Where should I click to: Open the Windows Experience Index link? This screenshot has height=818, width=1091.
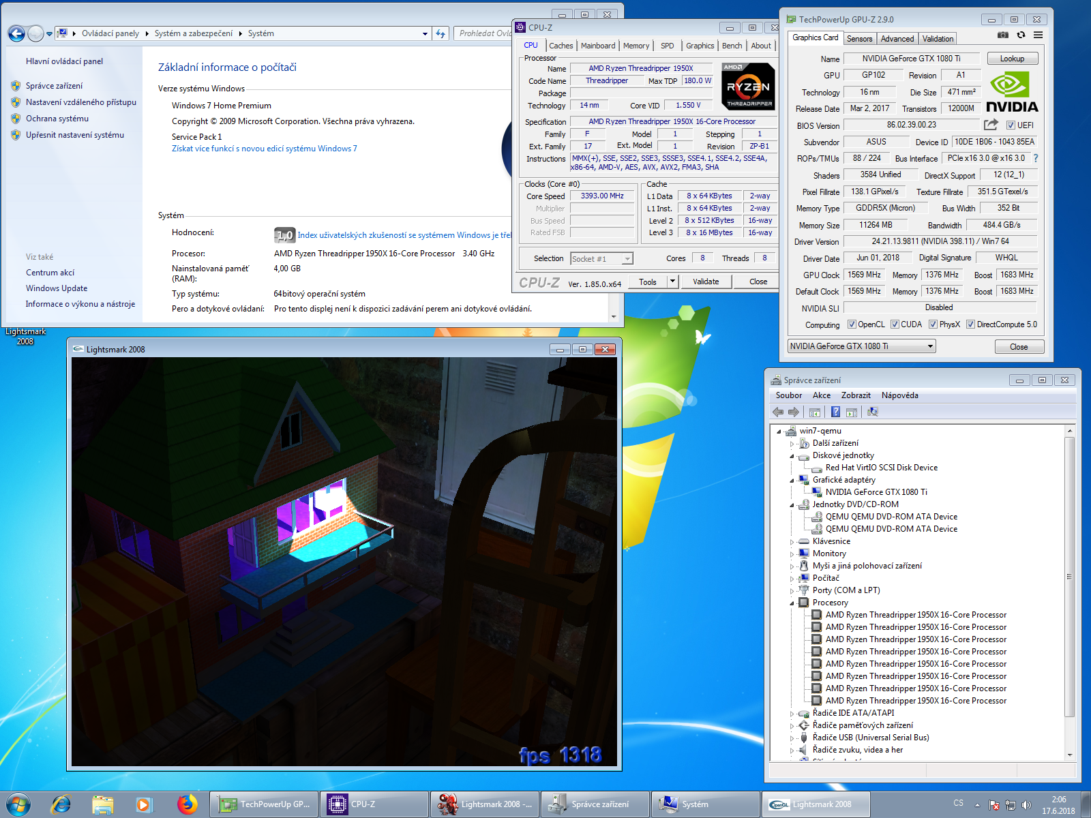click(405, 235)
